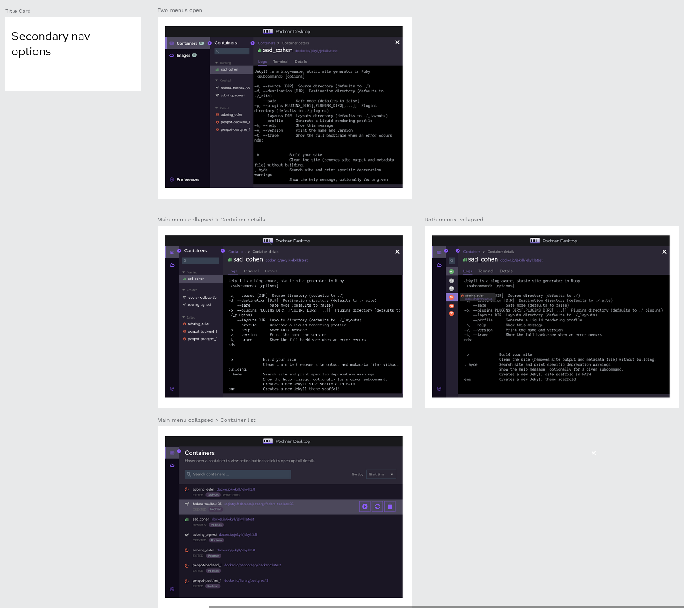Open Preferences via the gear icon
The image size is (684, 608).
click(x=172, y=179)
